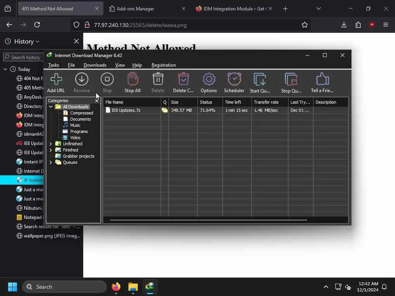
Task: Sort by File Name column header
Action: 132,102
